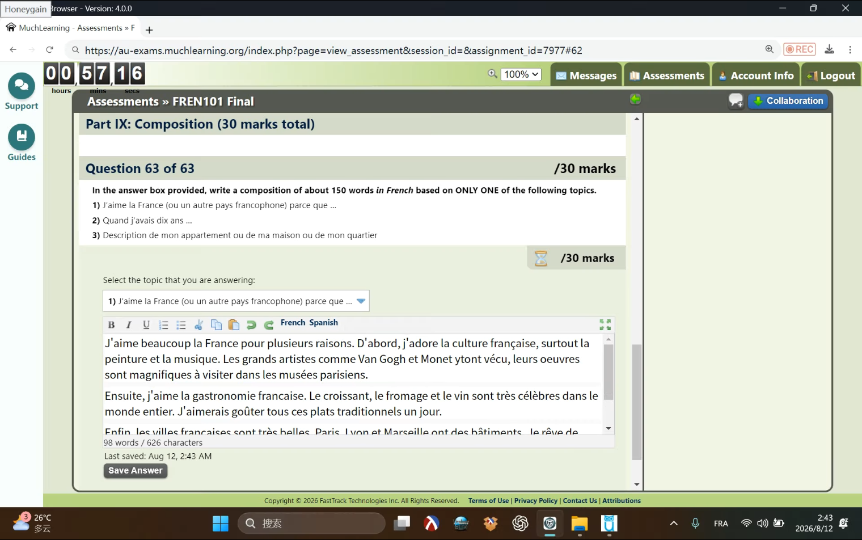
Task: Click the chat bubble icon beside Collaboration
Action: pos(736,101)
